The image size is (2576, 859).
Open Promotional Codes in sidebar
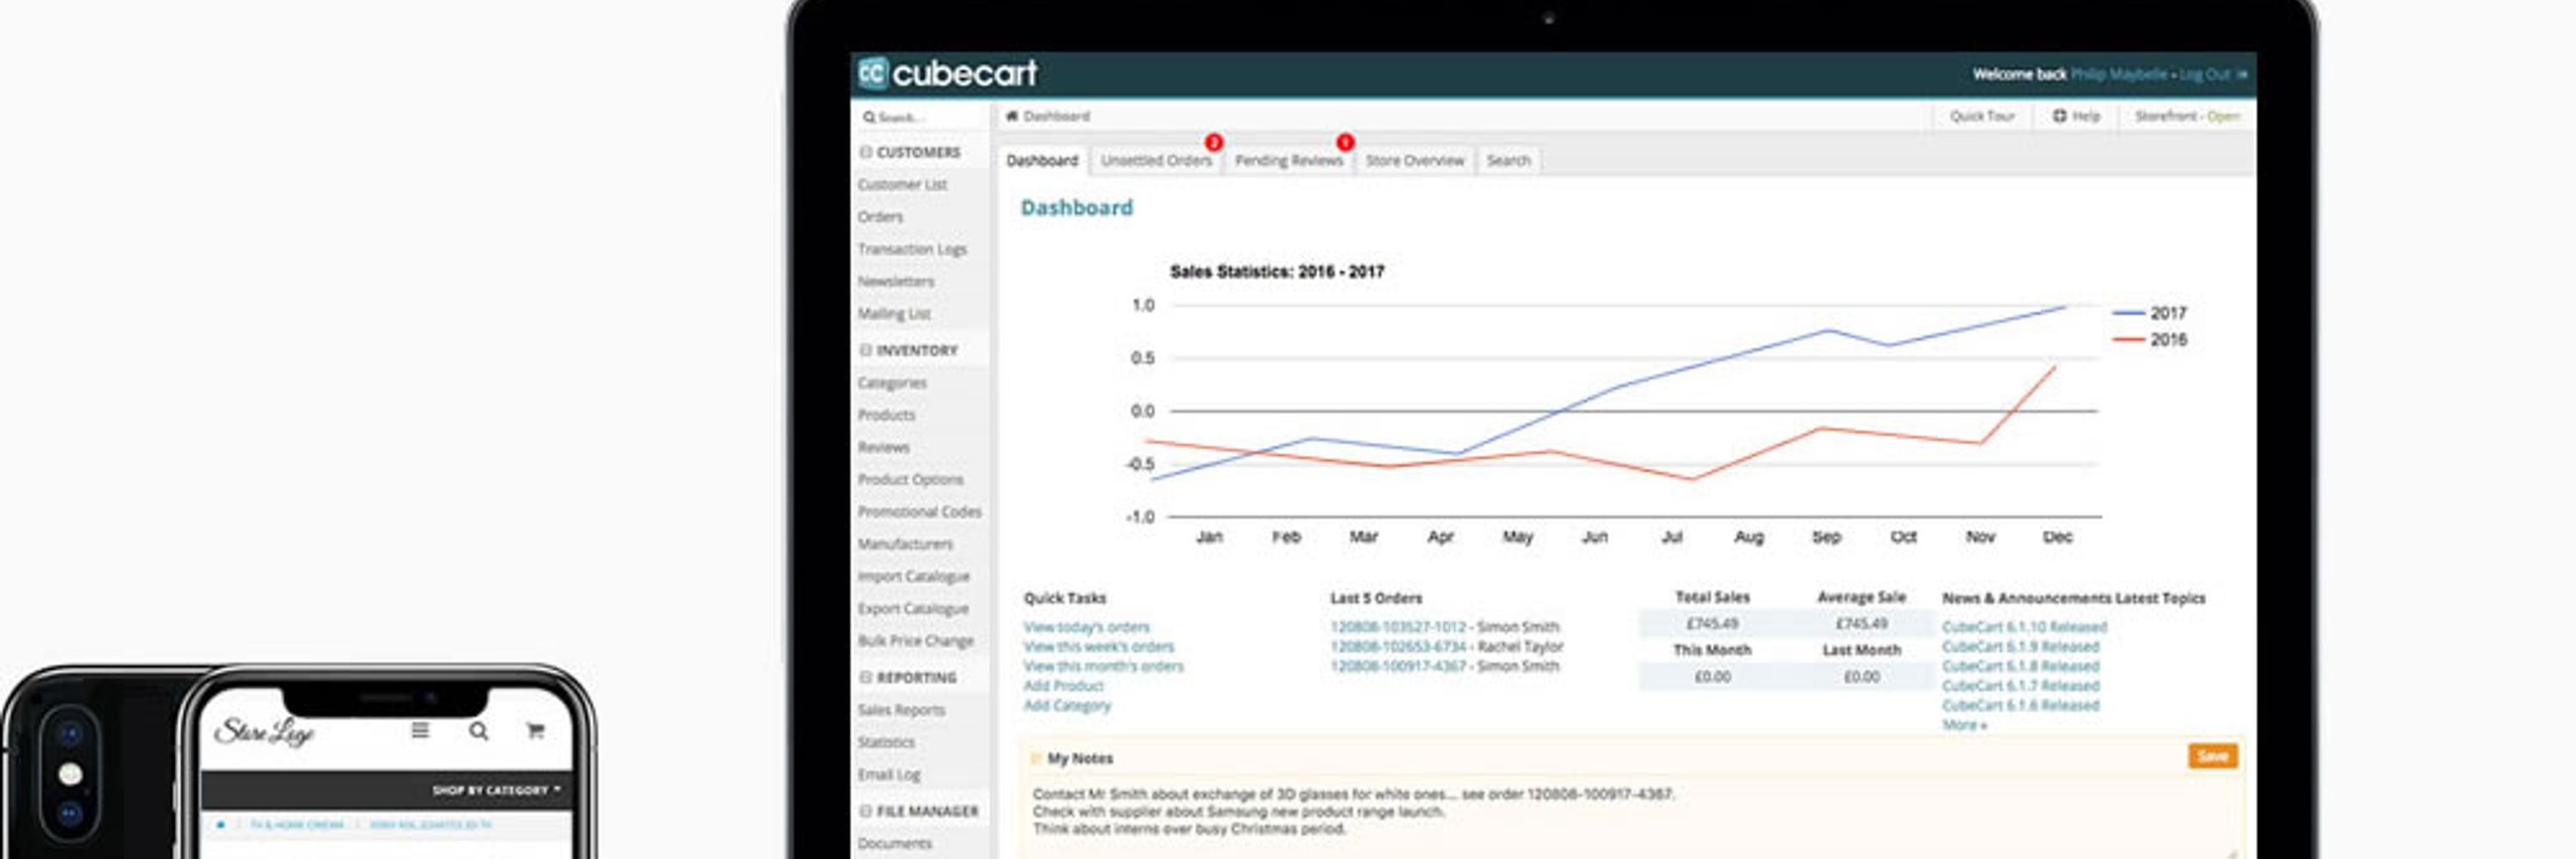pyautogui.click(x=919, y=512)
